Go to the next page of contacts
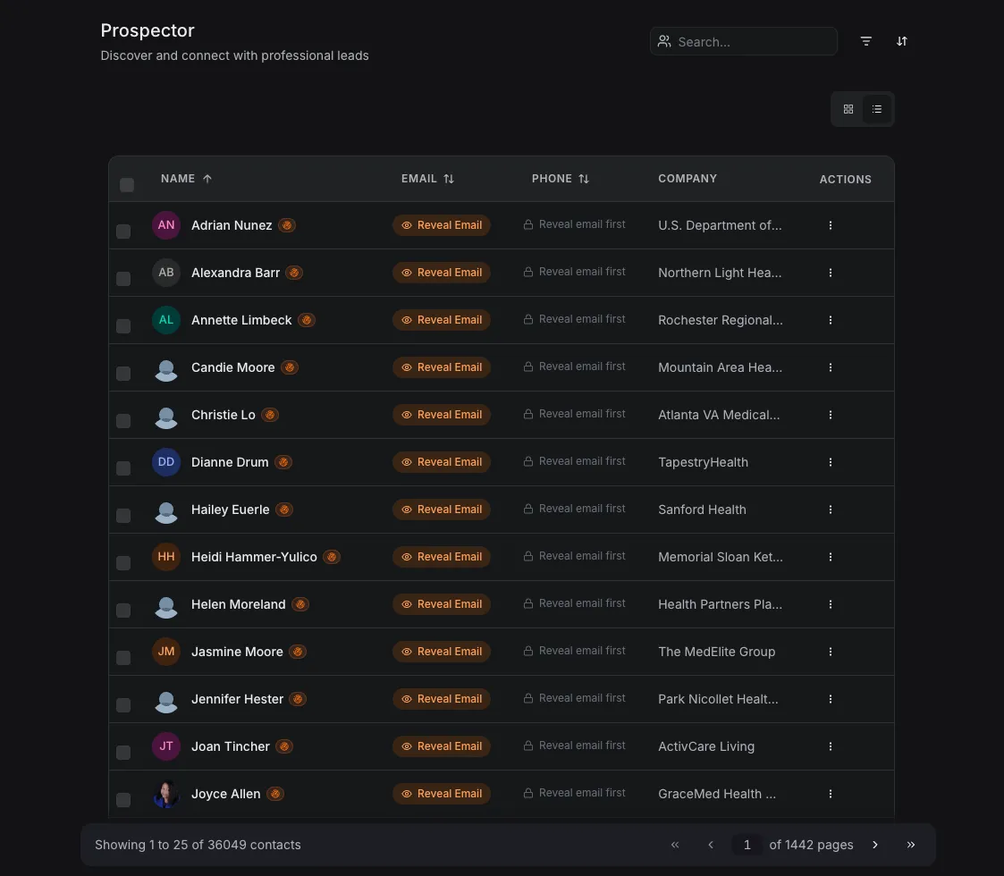The image size is (1004, 876). click(875, 844)
